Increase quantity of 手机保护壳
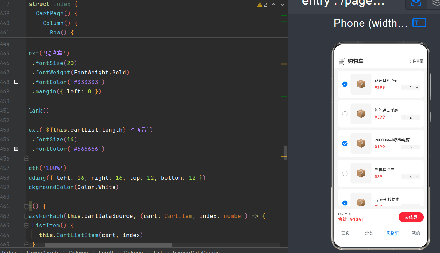 click(x=417, y=177)
